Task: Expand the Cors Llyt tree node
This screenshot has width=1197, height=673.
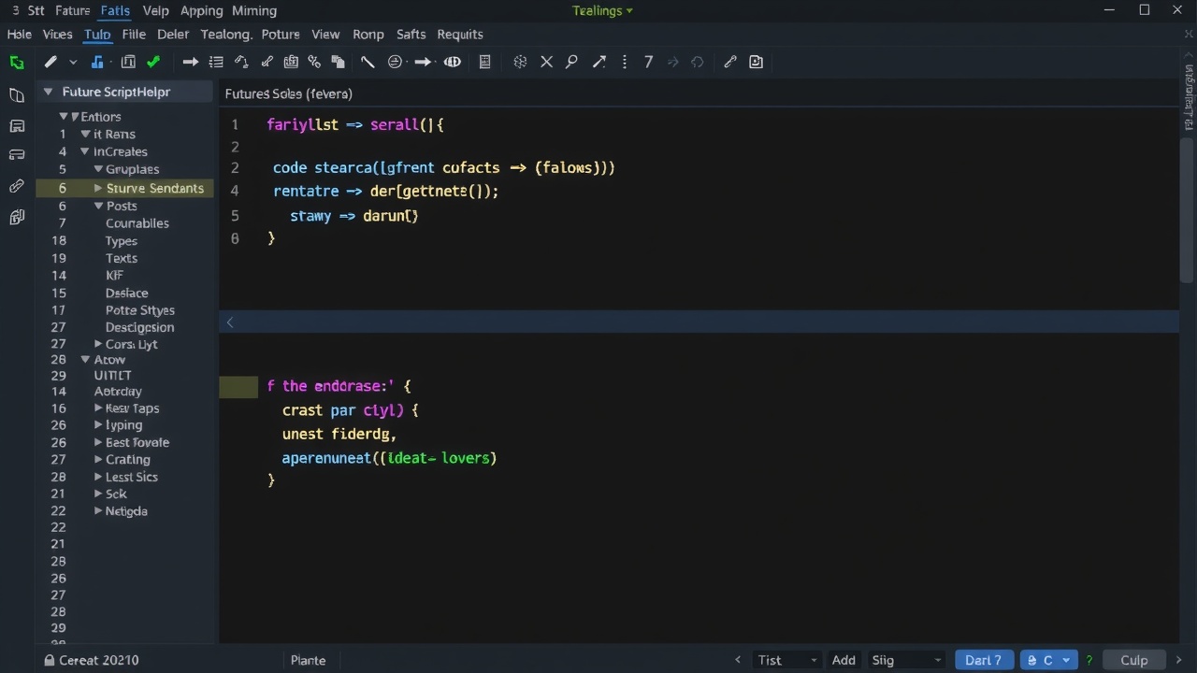Action: pos(98,344)
